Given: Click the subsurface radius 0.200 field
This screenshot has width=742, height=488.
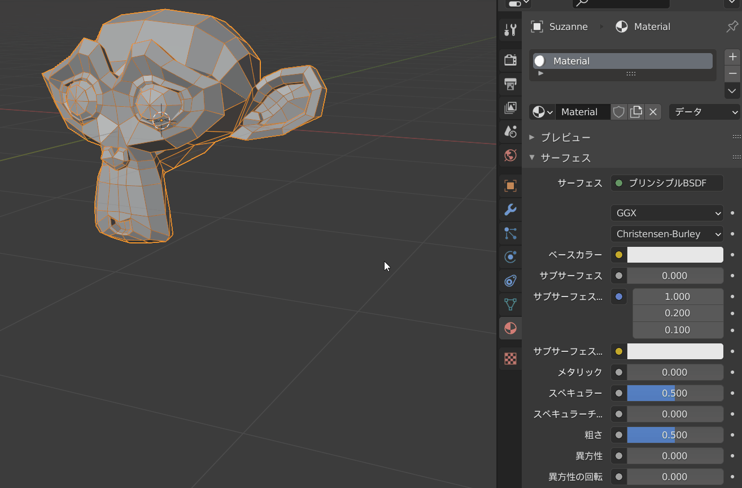Looking at the screenshot, I should [x=678, y=313].
